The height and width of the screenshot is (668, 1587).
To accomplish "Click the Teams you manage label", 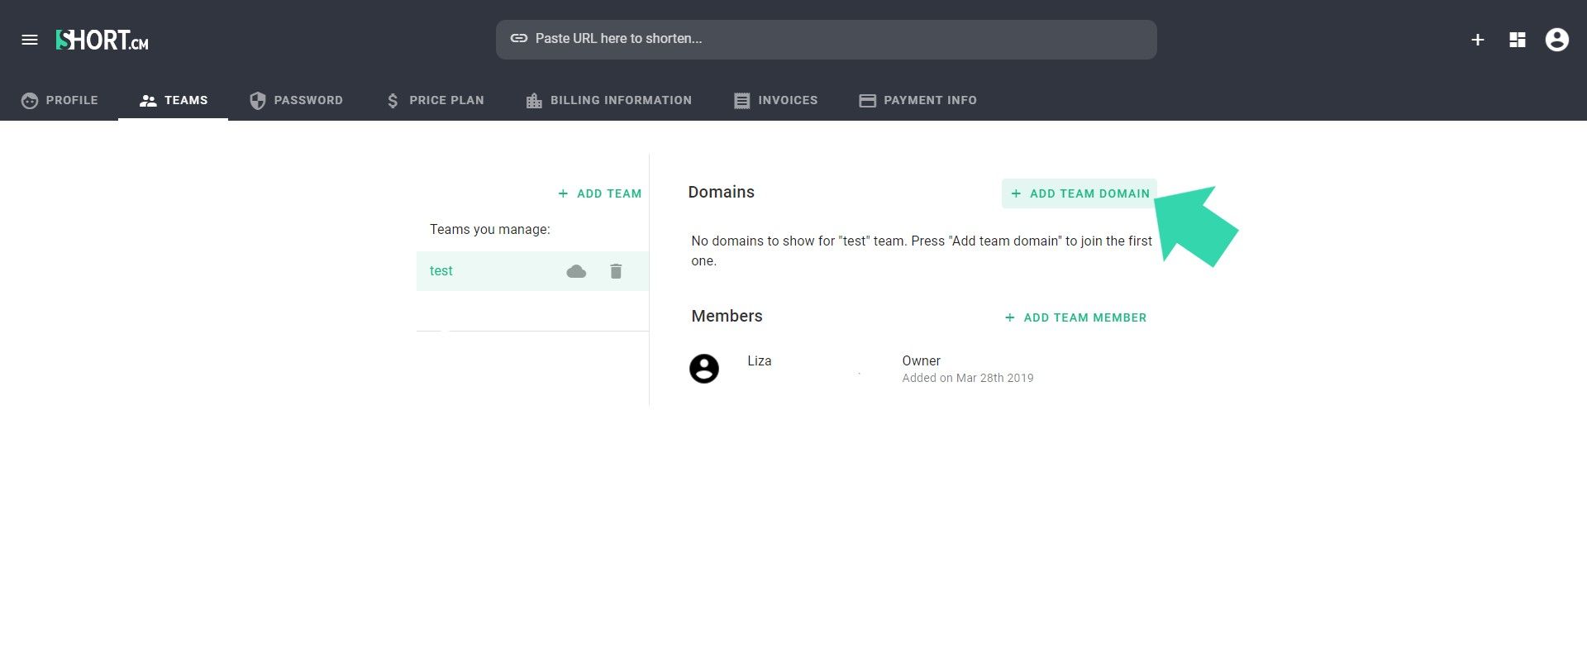I will [x=490, y=229].
